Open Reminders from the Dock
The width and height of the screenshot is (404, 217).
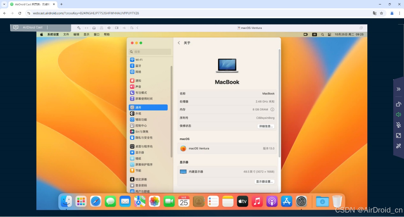click(x=213, y=201)
